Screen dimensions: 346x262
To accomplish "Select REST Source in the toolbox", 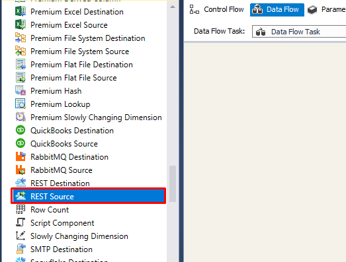I will point(88,196).
